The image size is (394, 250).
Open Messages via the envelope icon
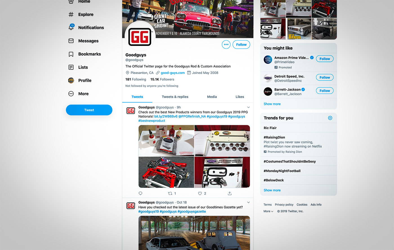(x=71, y=41)
